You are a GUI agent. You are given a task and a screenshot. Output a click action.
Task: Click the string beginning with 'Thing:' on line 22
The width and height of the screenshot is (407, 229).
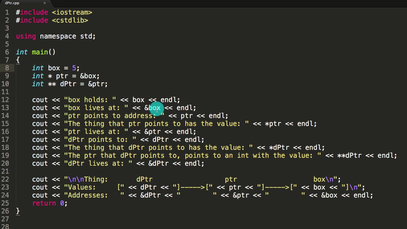(x=200, y=179)
